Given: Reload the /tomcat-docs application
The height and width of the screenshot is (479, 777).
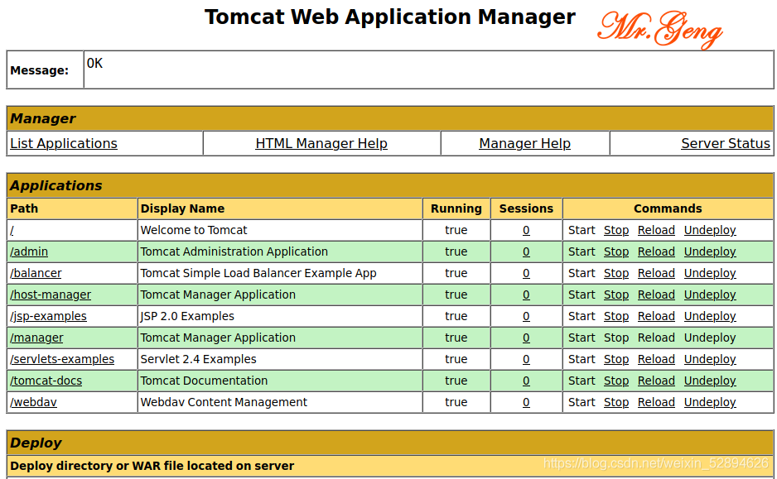Looking at the screenshot, I should tap(656, 381).
